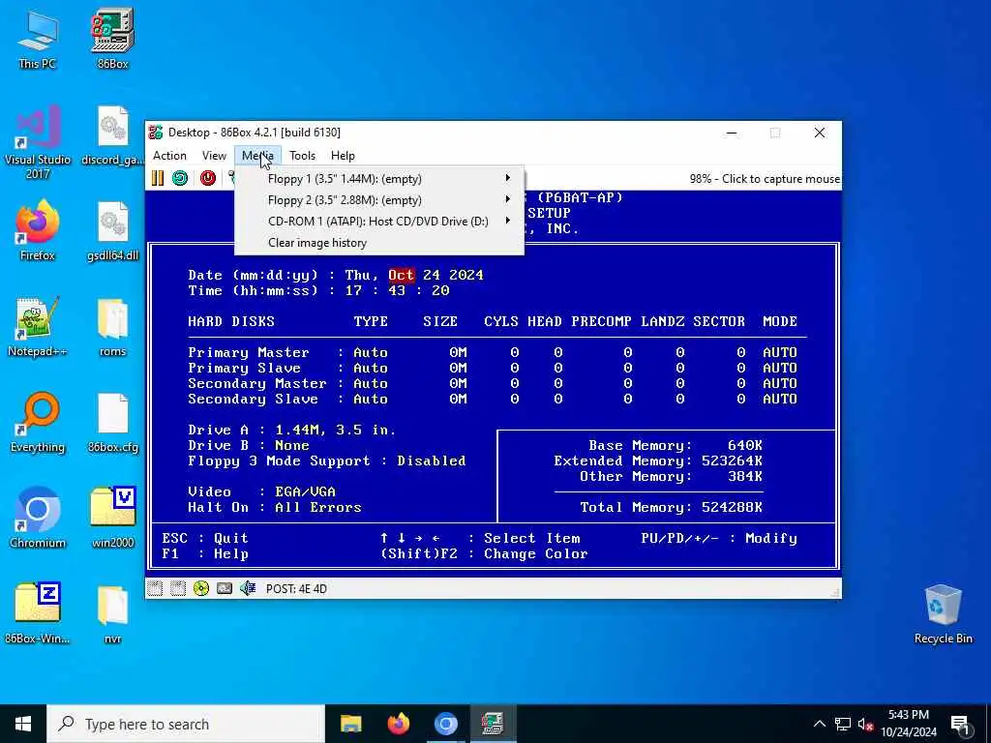
Task: Click the 'Secondary Slave' row in BIOS
Action: pyautogui.click(x=493, y=399)
